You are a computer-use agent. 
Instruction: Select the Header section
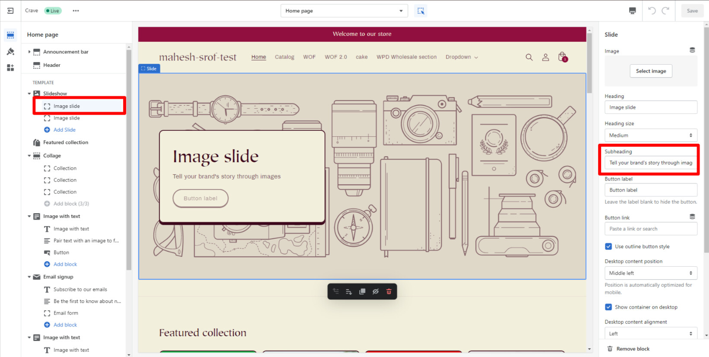(52, 65)
